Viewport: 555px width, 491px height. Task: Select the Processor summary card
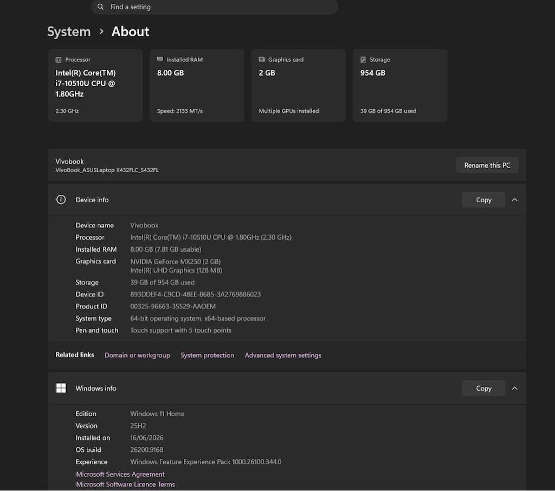pos(95,85)
